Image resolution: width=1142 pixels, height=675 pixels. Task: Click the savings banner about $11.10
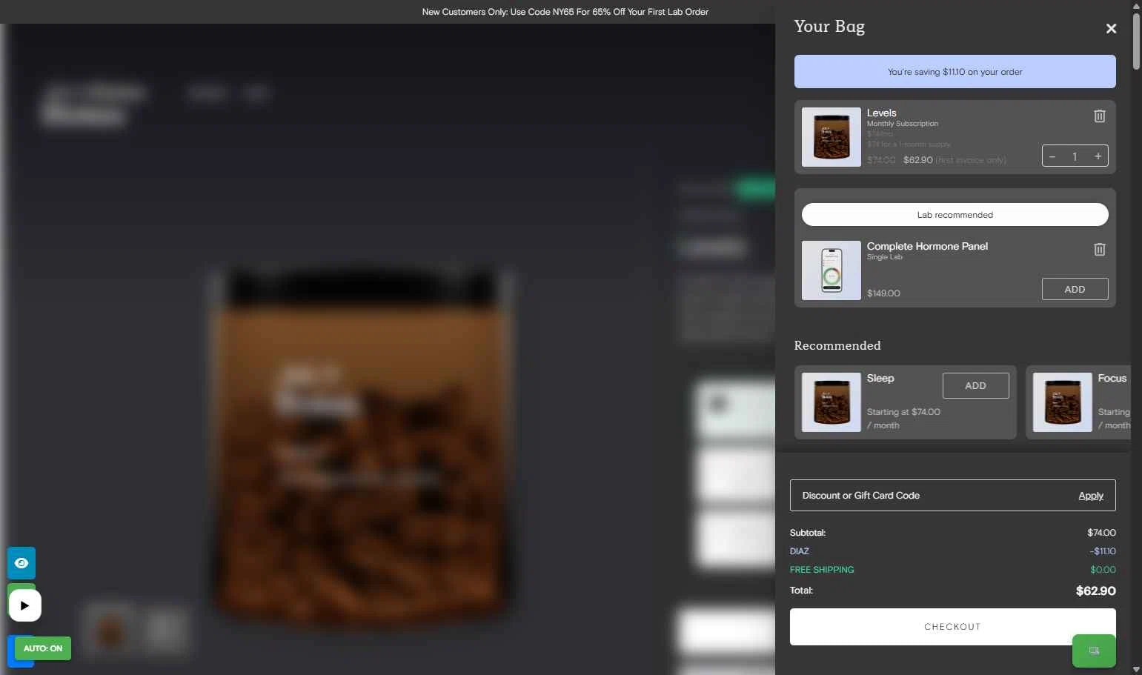pyautogui.click(x=955, y=72)
